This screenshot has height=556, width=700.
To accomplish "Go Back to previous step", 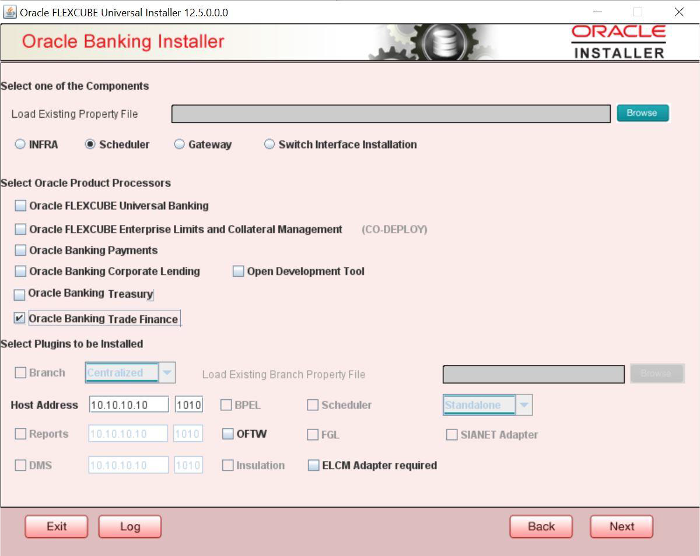I will pos(541,527).
